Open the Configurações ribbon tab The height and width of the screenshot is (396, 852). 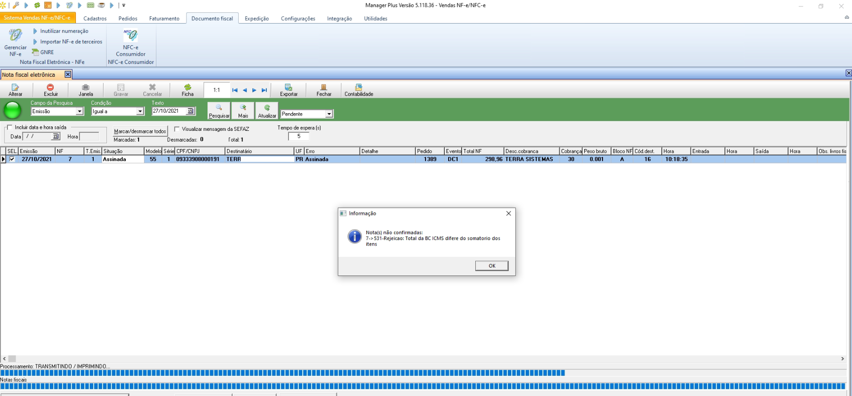click(x=298, y=19)
